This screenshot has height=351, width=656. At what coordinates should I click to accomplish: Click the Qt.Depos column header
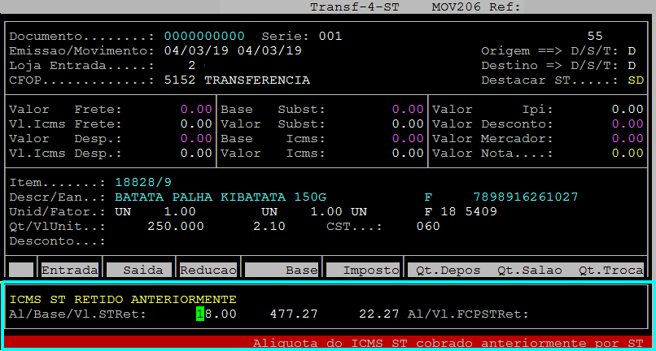tap(448, 270)
